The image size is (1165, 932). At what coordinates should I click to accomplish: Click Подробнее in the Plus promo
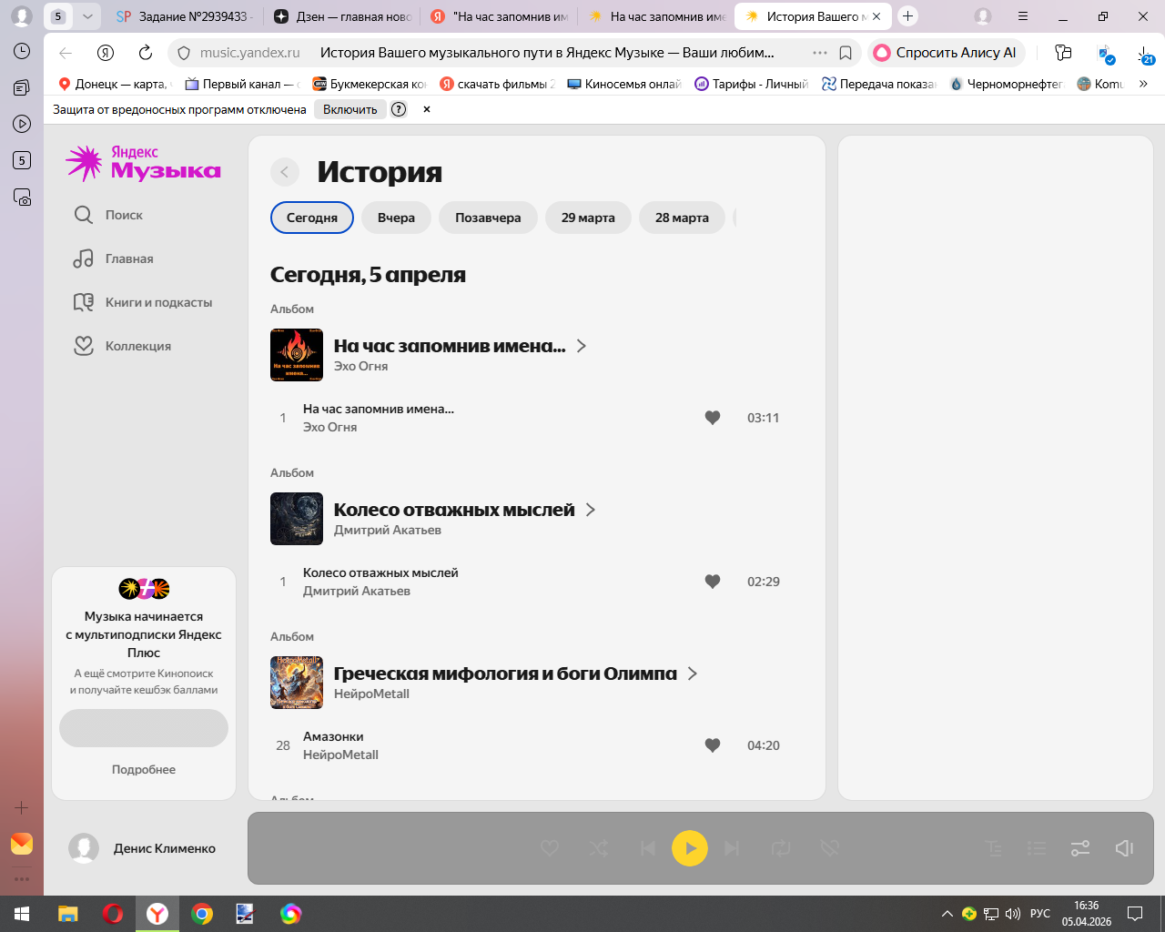point(144,769)
